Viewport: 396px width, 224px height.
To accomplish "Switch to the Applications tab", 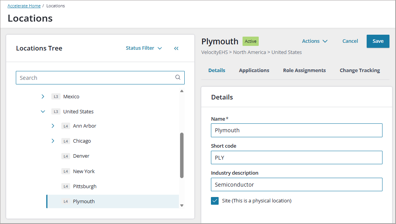I will click(x=254, y=71).
